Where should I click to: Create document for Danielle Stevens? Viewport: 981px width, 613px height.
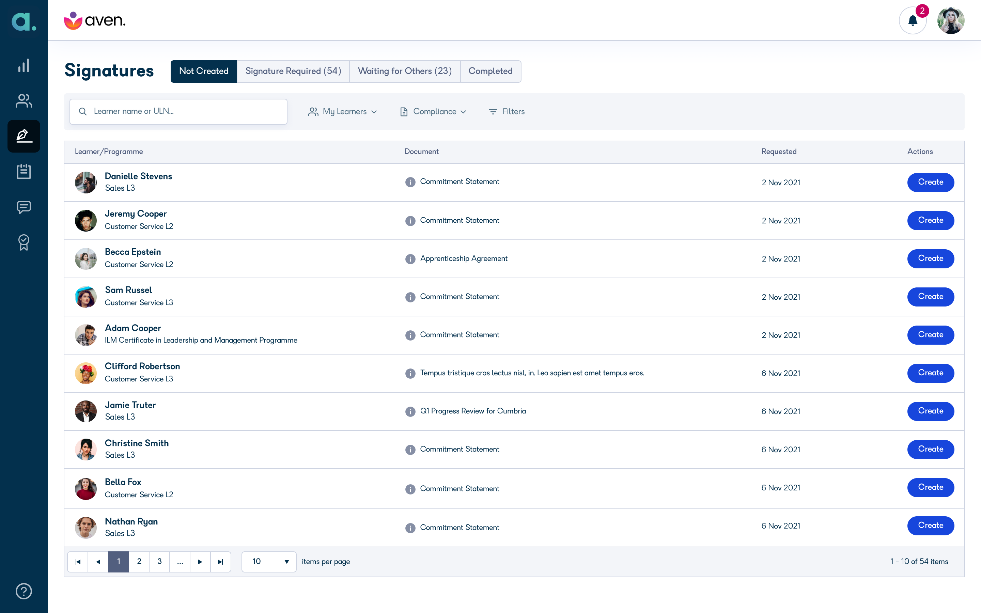coord(930,182)
